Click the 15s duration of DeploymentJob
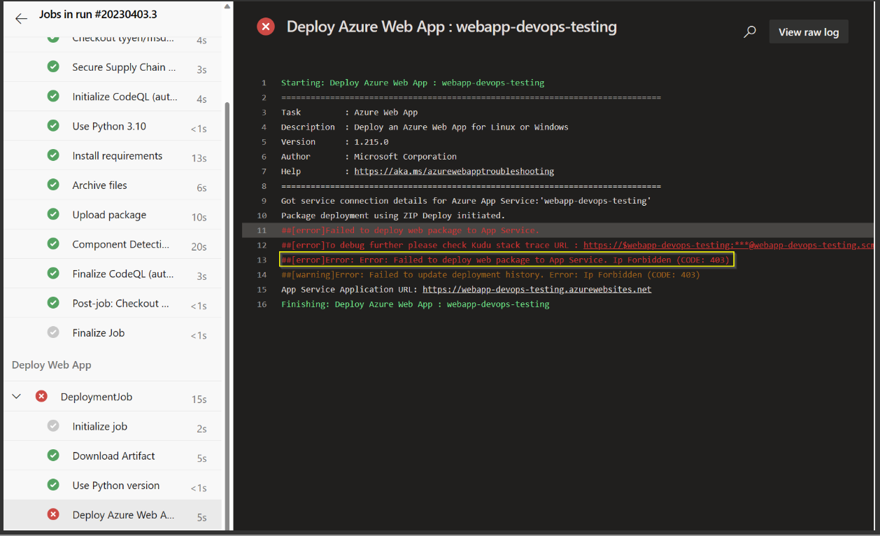Viewport: 880px width, 536px height. point(199,400)
